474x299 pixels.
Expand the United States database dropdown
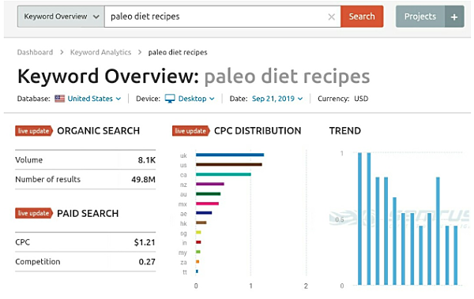coord(94,99)
